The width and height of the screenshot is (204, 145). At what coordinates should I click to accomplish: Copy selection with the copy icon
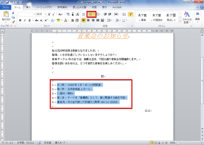(x=13, y=17)
